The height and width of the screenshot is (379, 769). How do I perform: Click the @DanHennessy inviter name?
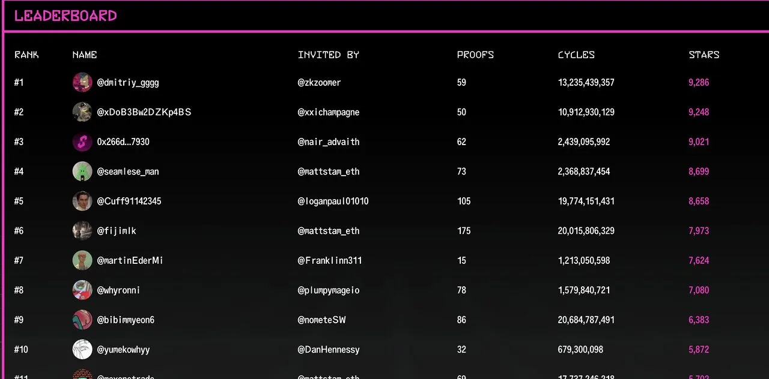(328, 349)
